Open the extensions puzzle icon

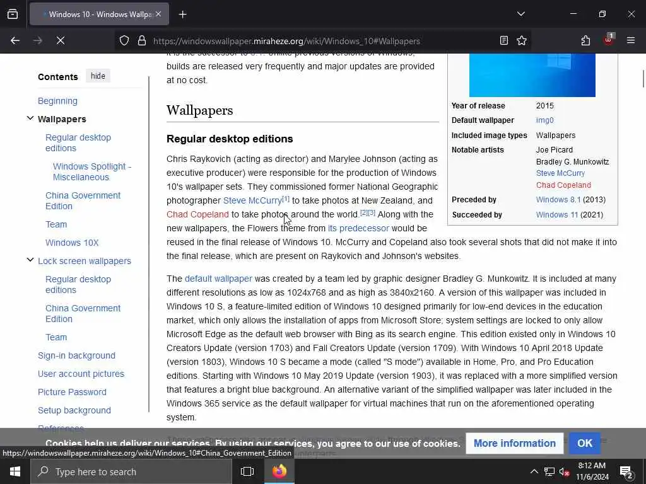pyautogui.click(x=585, y=40)
